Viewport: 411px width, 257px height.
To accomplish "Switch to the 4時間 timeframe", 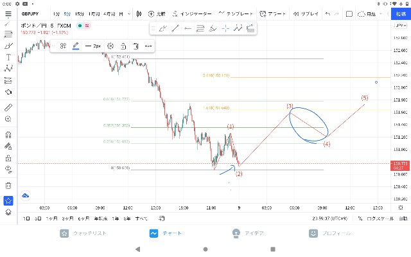I will coord(109,14).
